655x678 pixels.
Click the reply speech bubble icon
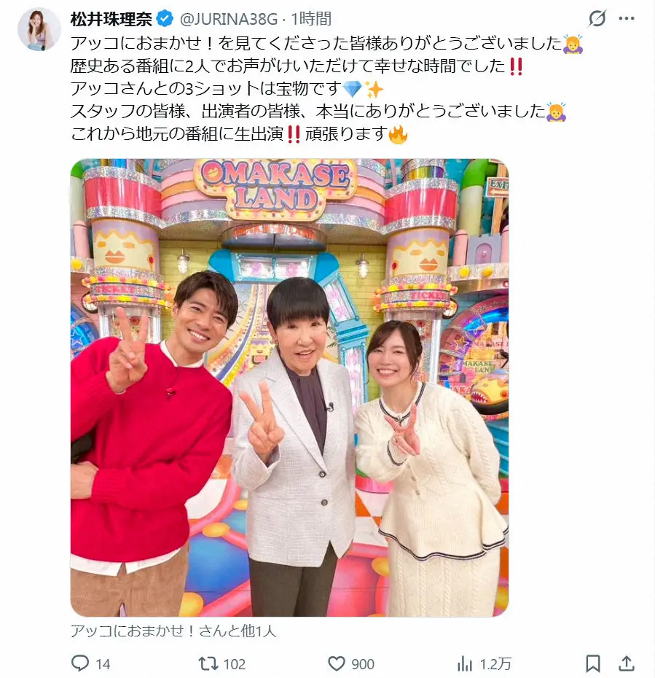click(80, 663)
